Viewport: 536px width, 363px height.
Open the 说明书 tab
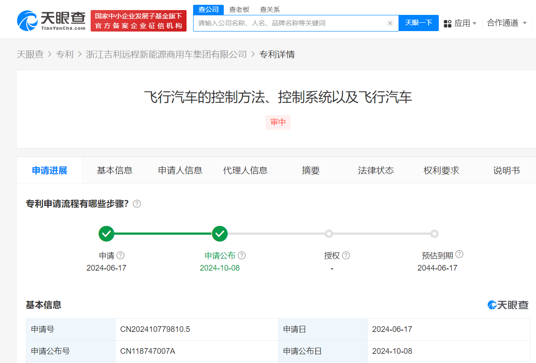[x=506, y=170]
